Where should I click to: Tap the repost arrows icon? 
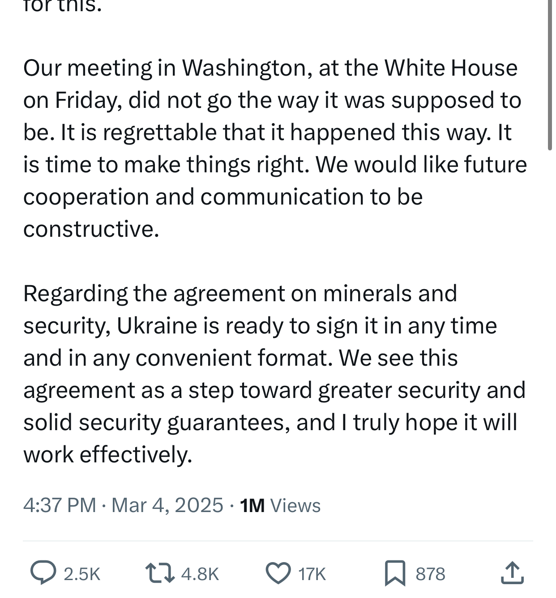tap(160, 573)
